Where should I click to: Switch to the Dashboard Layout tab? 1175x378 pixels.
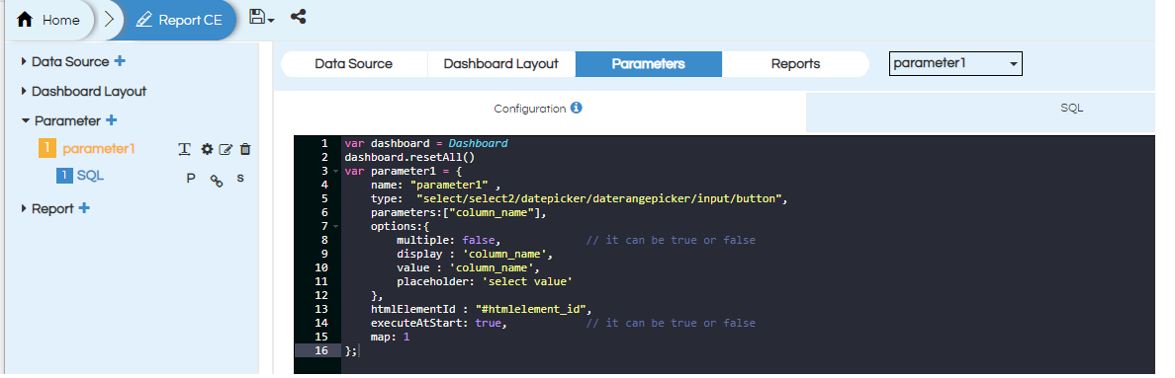[x=500, y=63]
